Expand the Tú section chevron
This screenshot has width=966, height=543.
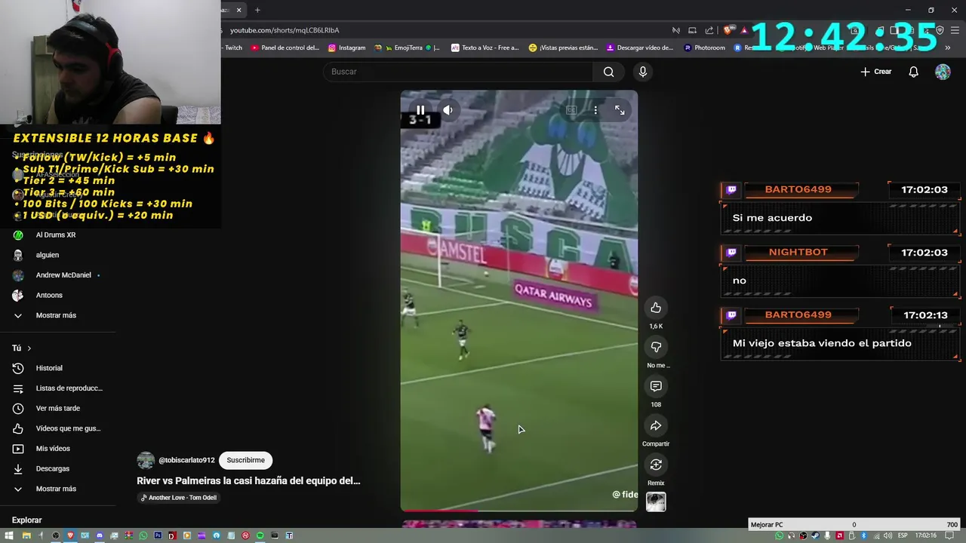(29, 348)
